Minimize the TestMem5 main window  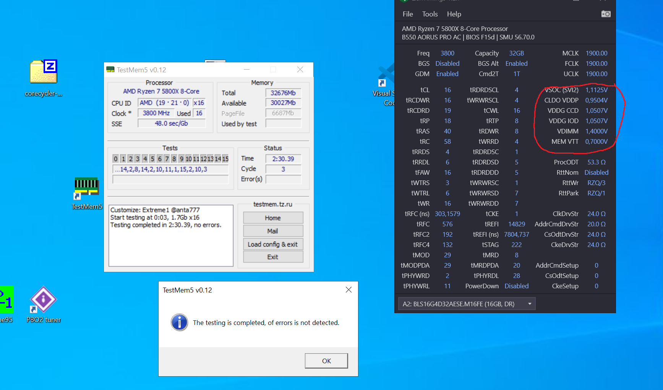click(x=246, y=70)
